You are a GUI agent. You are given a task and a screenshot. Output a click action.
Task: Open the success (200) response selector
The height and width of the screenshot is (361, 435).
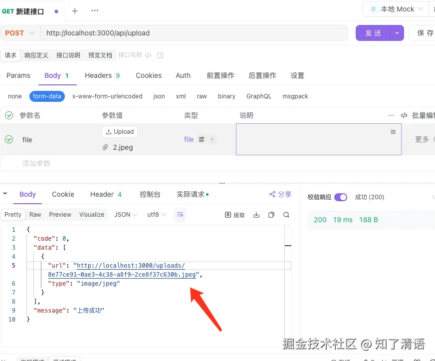pyautogui.click(x=370, y=197)
